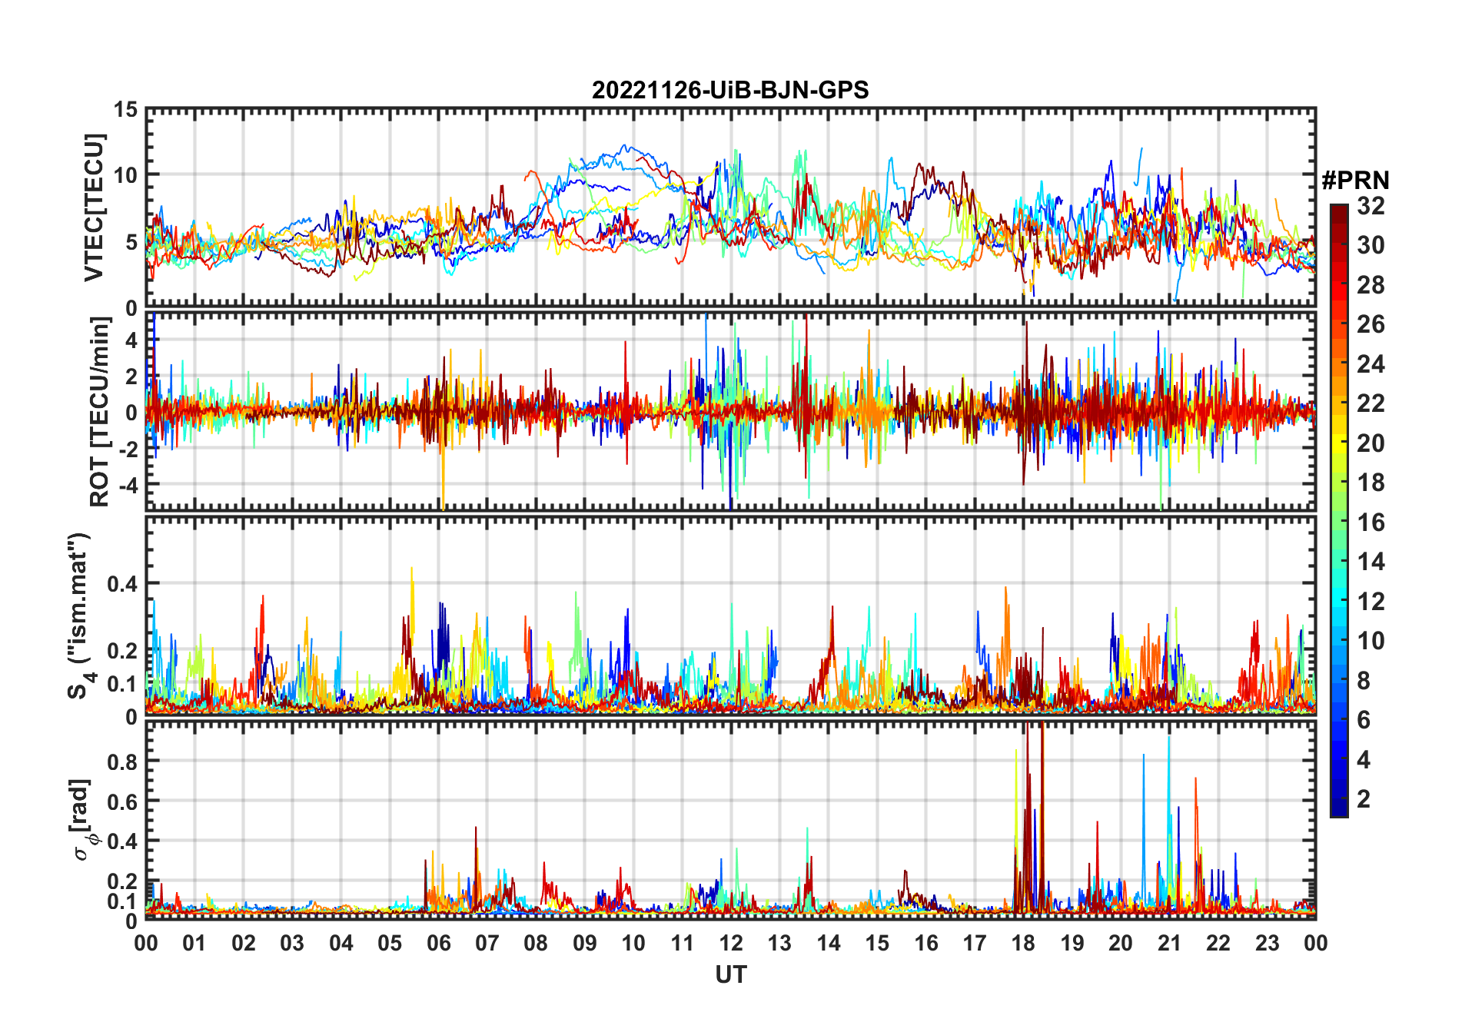Screen dimensions: 1462x1022
Task: Select colorbar tick label 6
Action: click(x=1364, y=720)
